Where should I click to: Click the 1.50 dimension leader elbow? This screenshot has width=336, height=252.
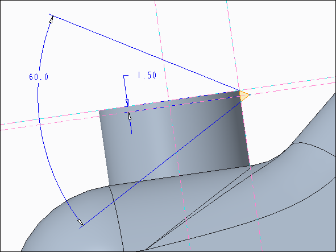(126, 76)
